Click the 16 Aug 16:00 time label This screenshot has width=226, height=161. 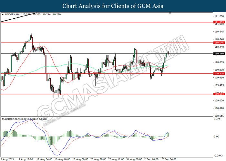click(62, 159)
